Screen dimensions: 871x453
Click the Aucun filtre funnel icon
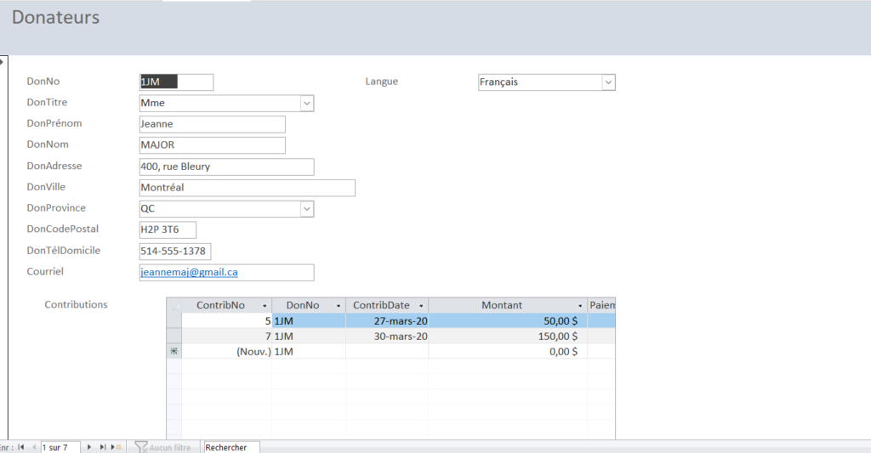point(141,447)
